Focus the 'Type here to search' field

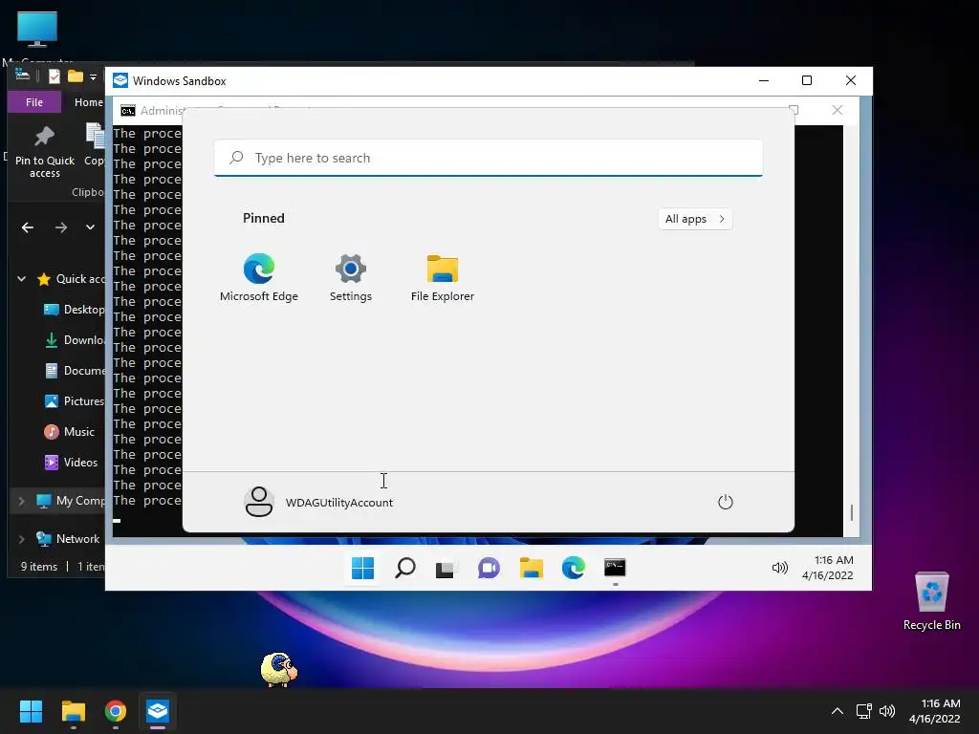pos(489,158)
